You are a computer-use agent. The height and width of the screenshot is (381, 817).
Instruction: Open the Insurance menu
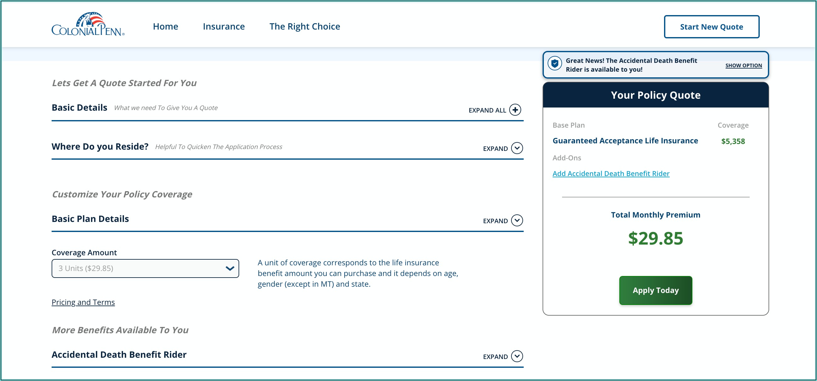[223, 26]
